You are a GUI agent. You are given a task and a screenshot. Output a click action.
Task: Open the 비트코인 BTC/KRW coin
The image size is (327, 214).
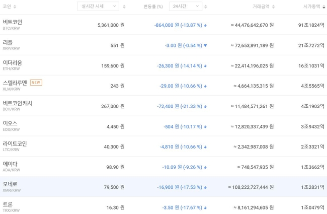[13, 25]
